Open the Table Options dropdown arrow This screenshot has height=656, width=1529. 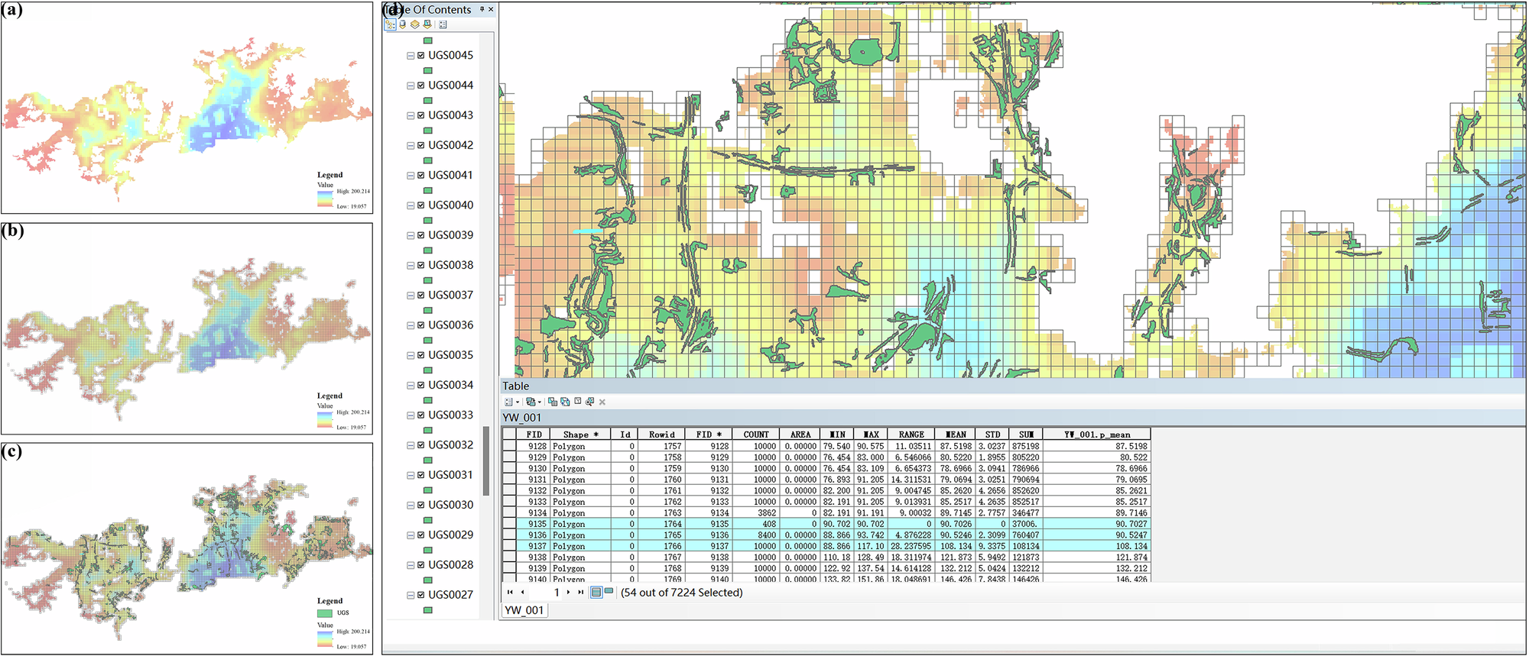(518, 402)
